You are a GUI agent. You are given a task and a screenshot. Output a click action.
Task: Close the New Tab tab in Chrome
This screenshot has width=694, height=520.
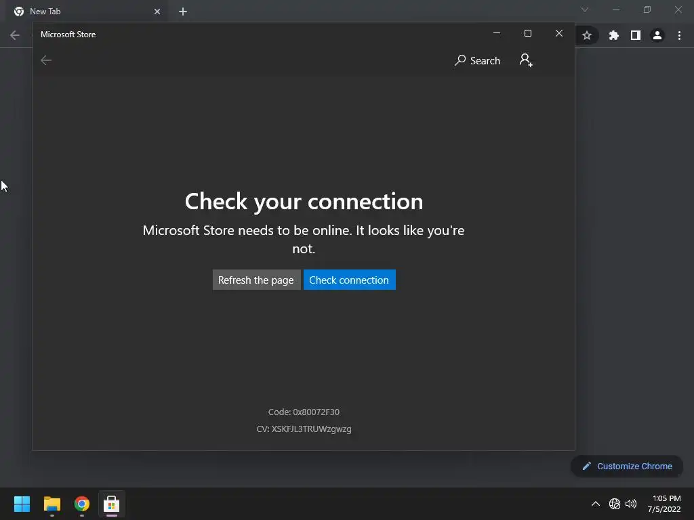[157, 12]
